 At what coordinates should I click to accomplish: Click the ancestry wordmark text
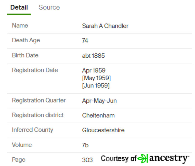[169, 159]
